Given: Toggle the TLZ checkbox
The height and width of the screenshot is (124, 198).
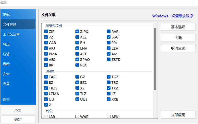Looking at the screenshot, I should tap(77, 94).
